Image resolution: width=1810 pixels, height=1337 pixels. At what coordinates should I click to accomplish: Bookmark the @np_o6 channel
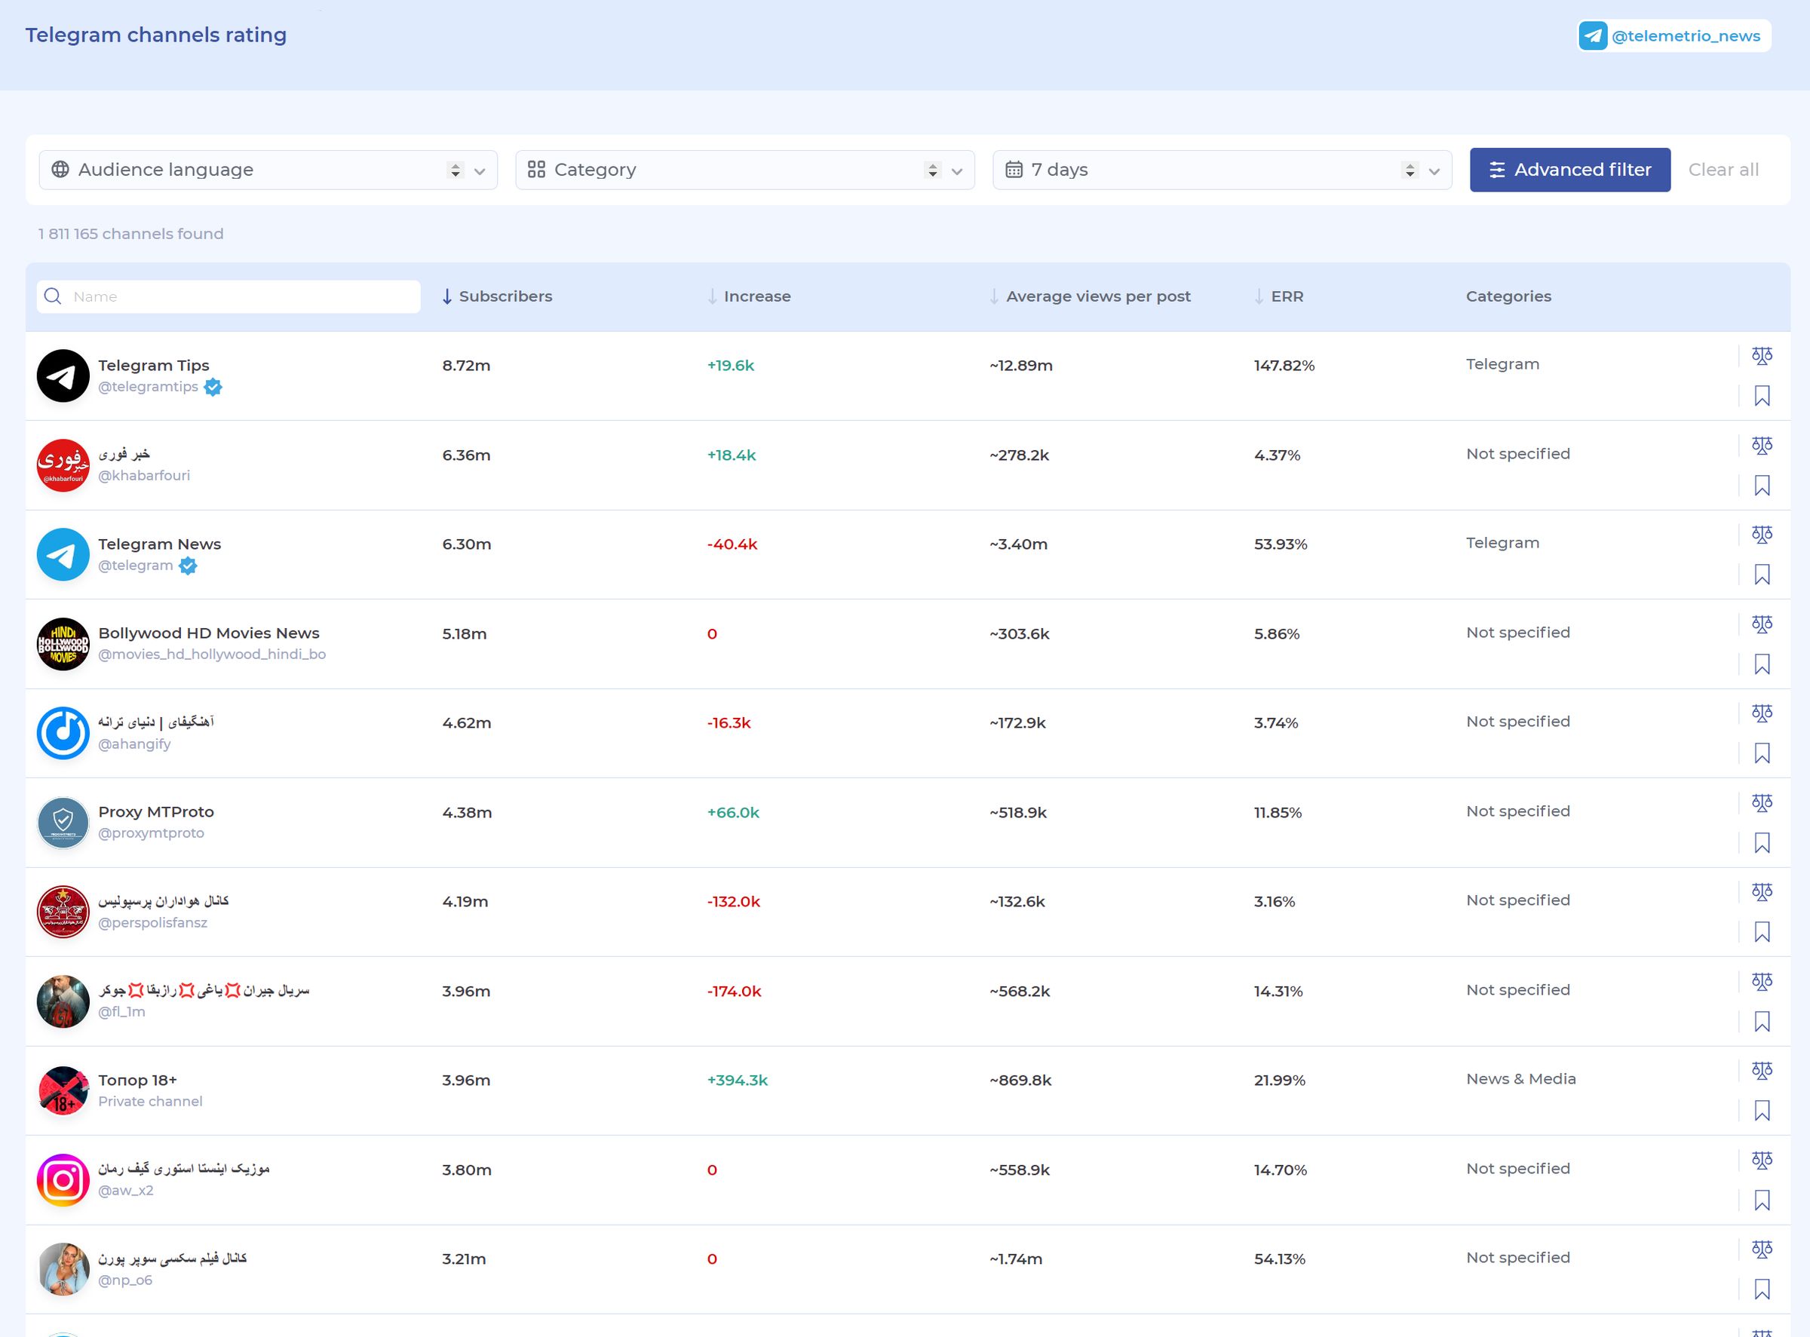pyautogui.click(x=1762, y=1290)
